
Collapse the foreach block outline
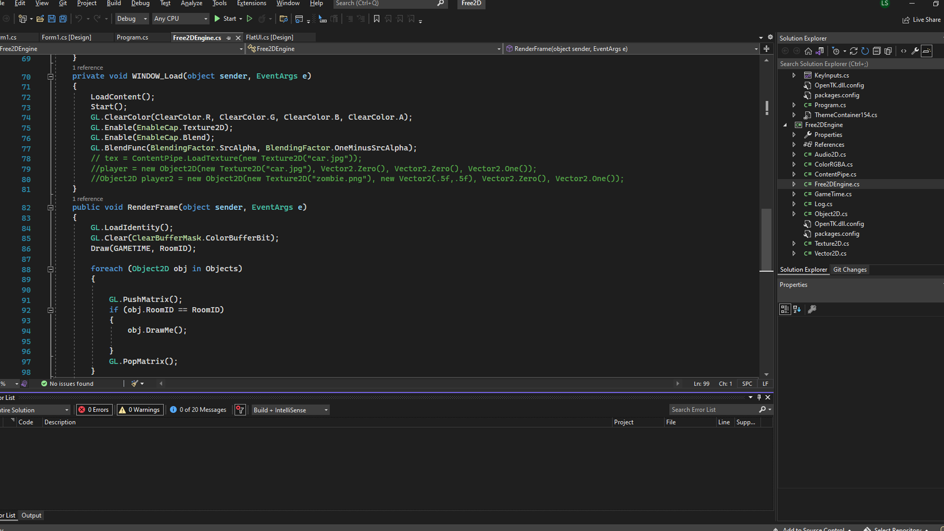pos(50,269)
